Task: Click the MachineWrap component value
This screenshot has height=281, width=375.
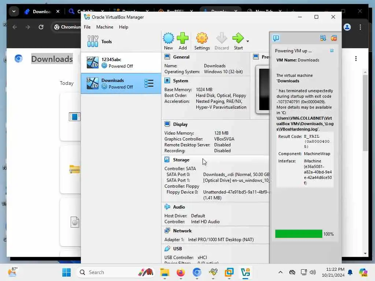Action: (x=317, y=154)
